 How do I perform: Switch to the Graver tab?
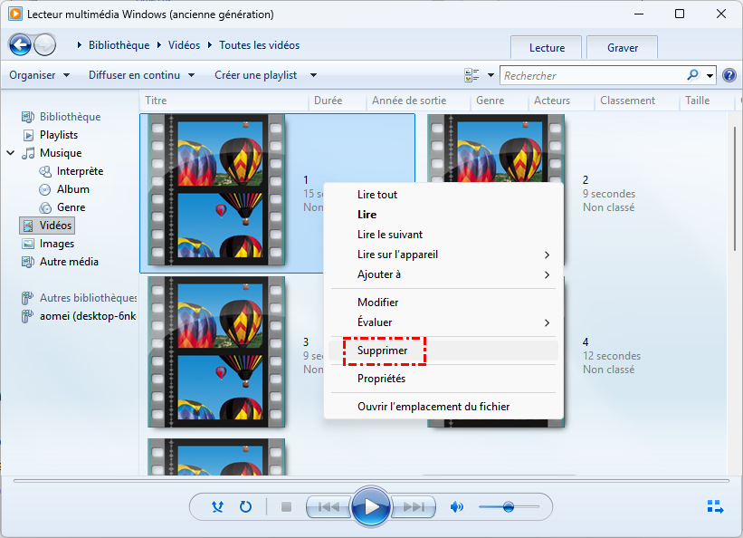[x=622, y=48]
